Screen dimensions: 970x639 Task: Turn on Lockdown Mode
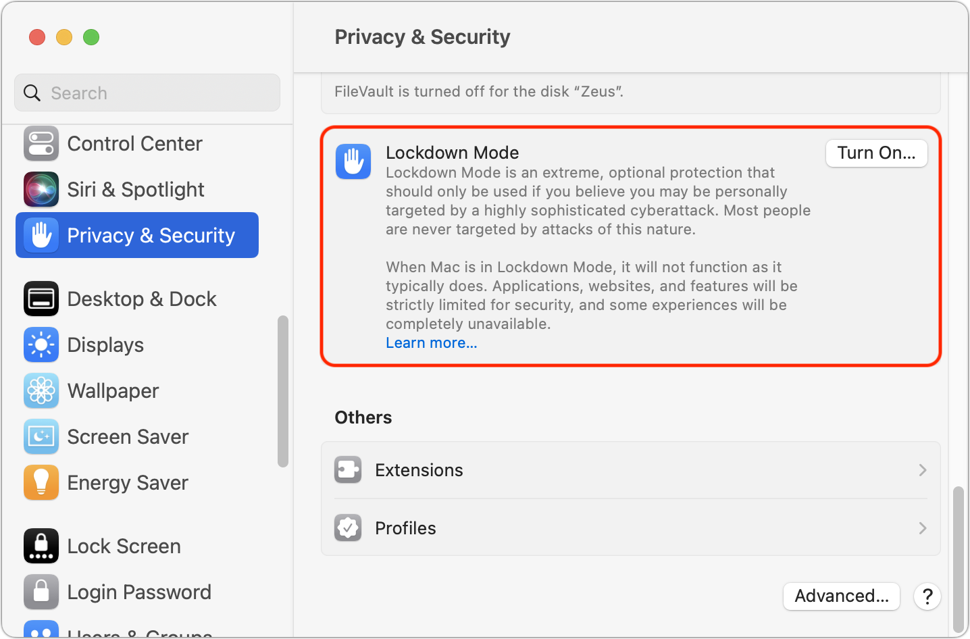click(x=876, y=153)
